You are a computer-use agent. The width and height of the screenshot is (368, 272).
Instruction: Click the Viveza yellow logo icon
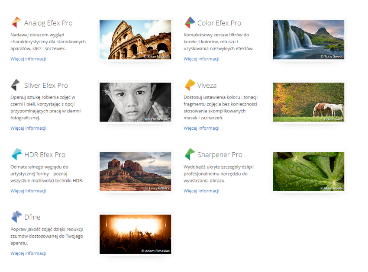point(190,85)
